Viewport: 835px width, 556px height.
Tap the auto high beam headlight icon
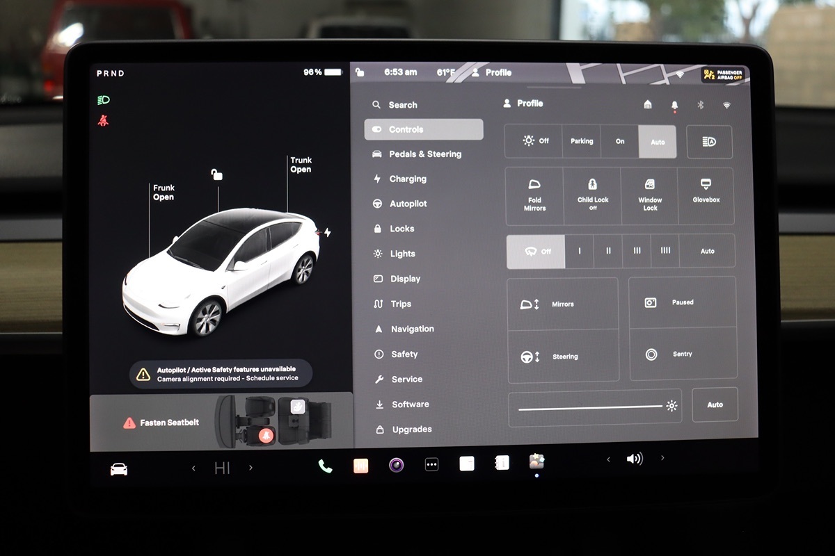point(709,142)
